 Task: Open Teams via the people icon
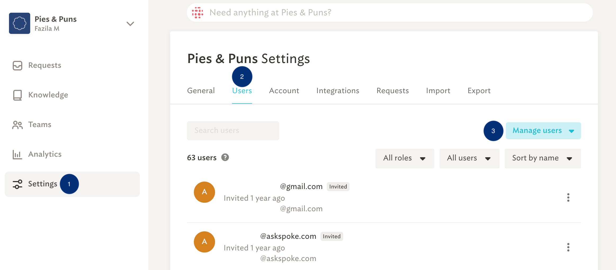click(x=17, y=125)
